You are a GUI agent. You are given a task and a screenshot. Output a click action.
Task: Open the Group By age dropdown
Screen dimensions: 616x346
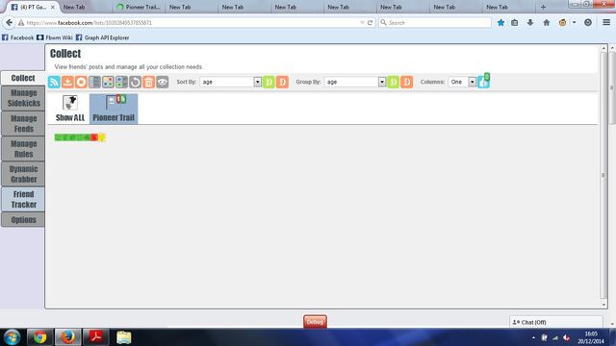[355, 82]
